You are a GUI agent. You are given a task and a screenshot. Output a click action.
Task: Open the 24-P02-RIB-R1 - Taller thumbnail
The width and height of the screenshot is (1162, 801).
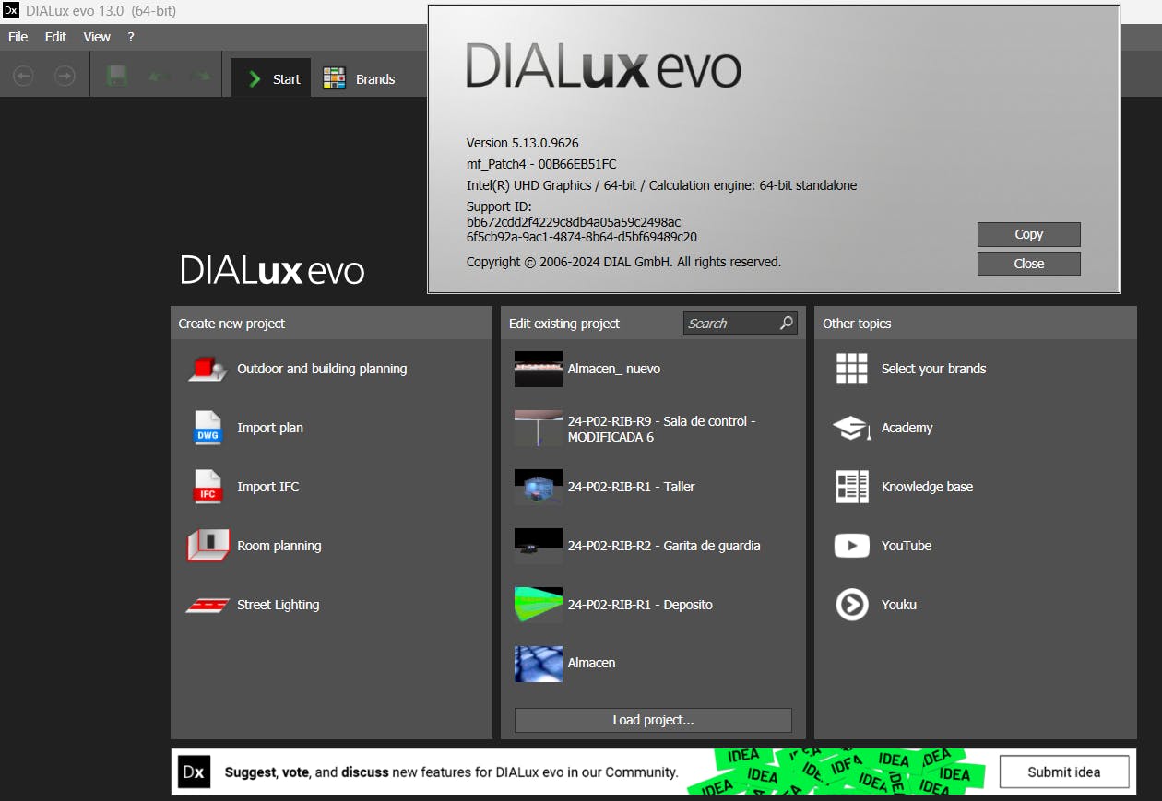[x=539, y=487]
